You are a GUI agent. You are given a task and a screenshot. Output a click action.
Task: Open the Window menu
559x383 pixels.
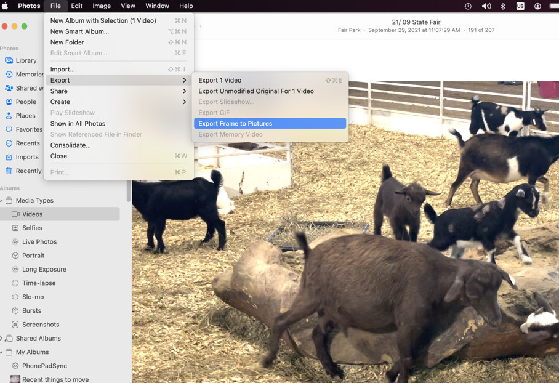pyautogui.click(x=157, y=6)
